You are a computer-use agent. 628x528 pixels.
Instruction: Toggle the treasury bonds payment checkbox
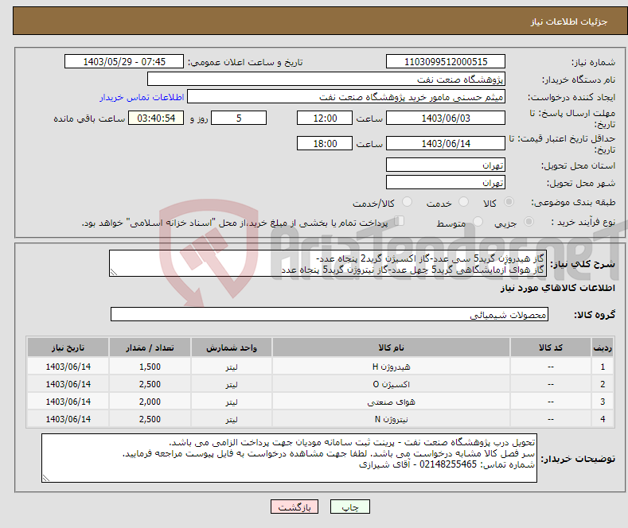click(x=400, y=221)
